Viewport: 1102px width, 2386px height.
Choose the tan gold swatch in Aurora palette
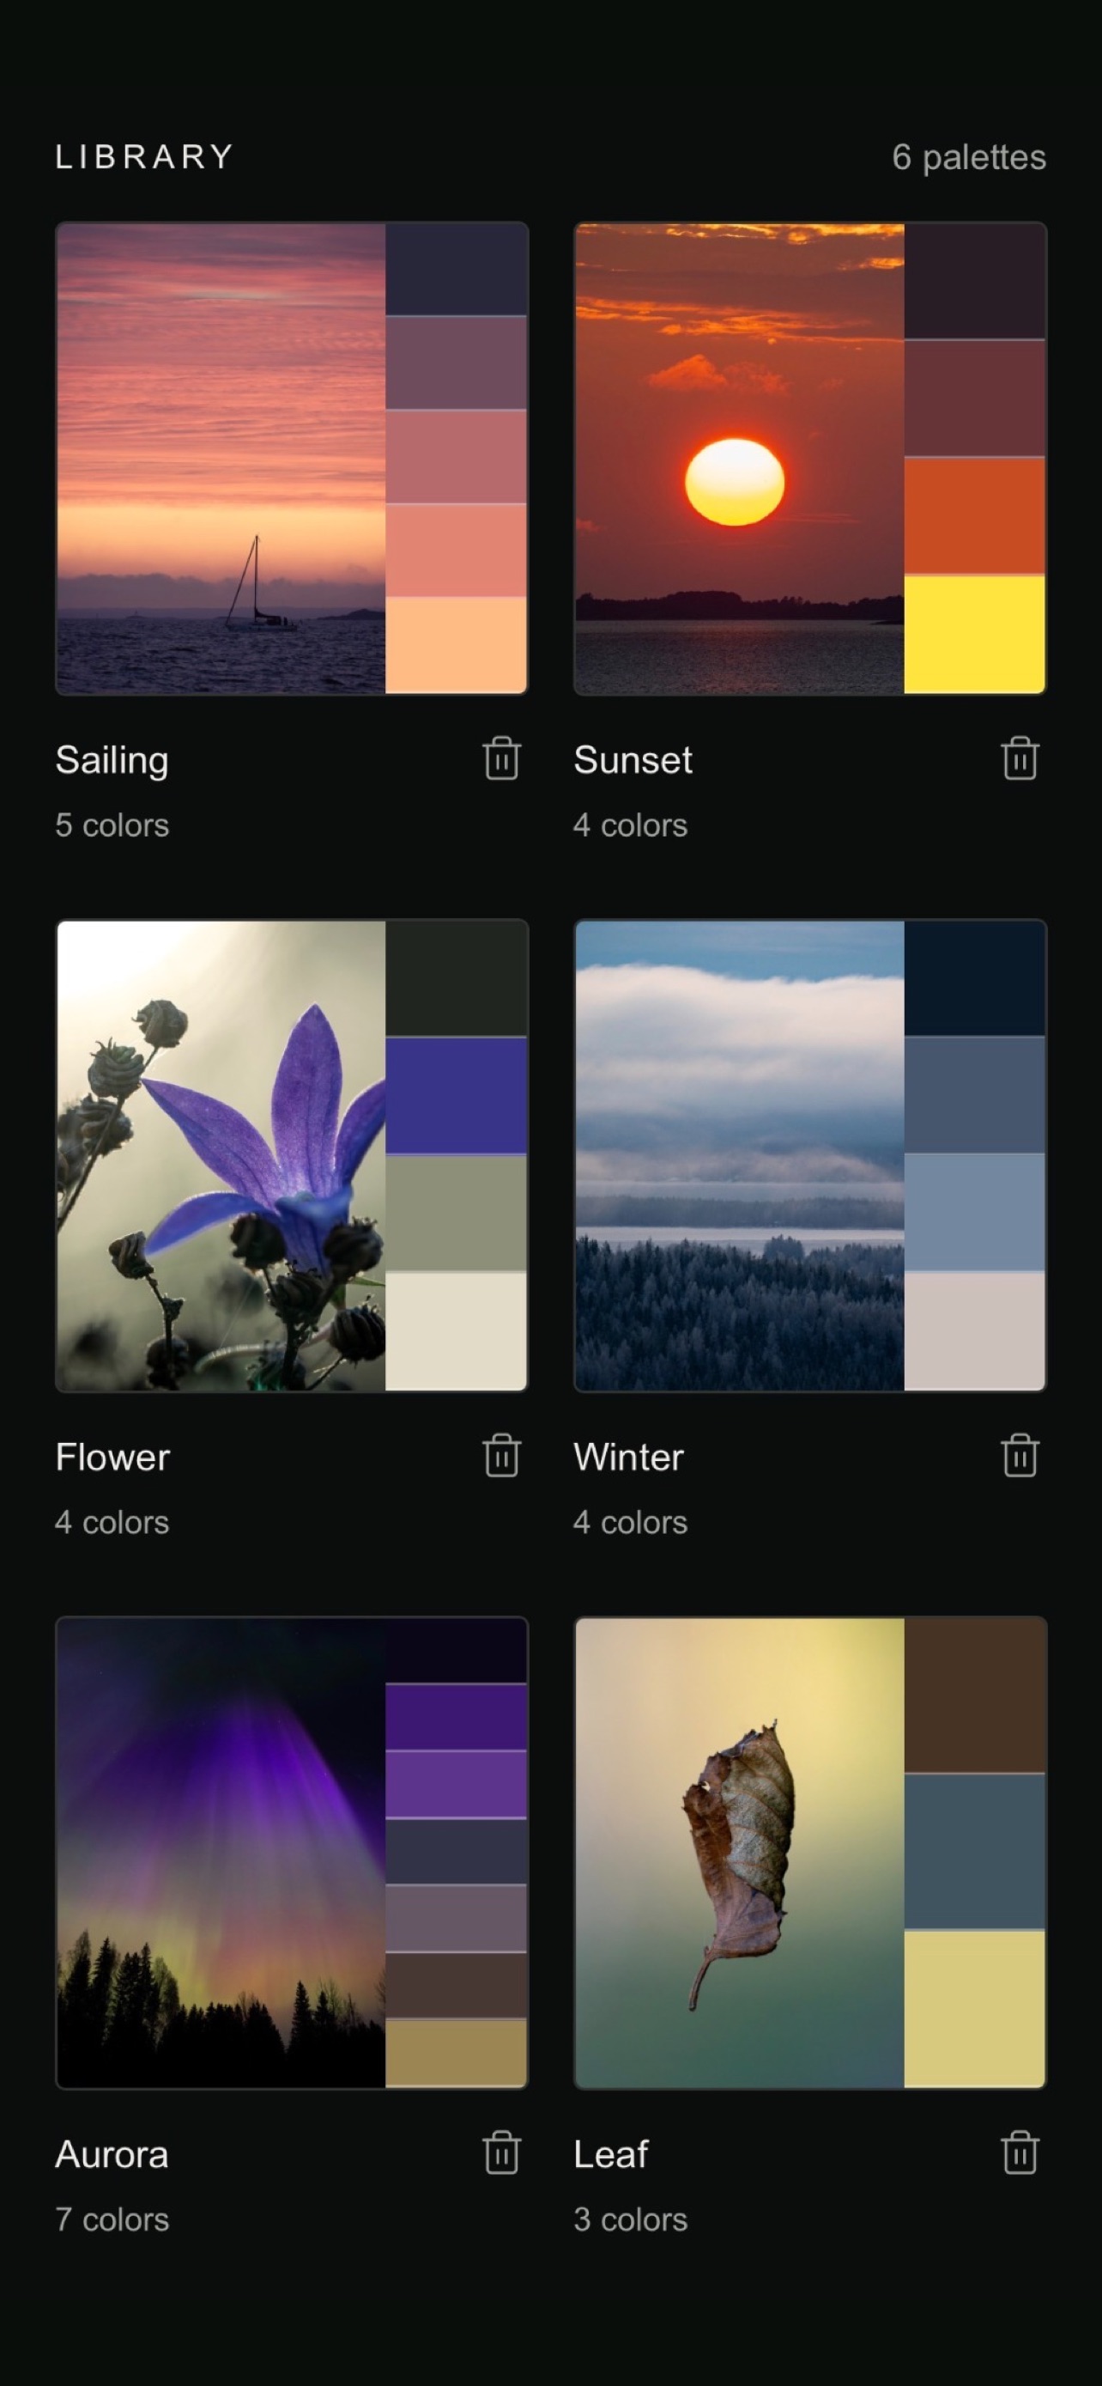[456, 2054]
